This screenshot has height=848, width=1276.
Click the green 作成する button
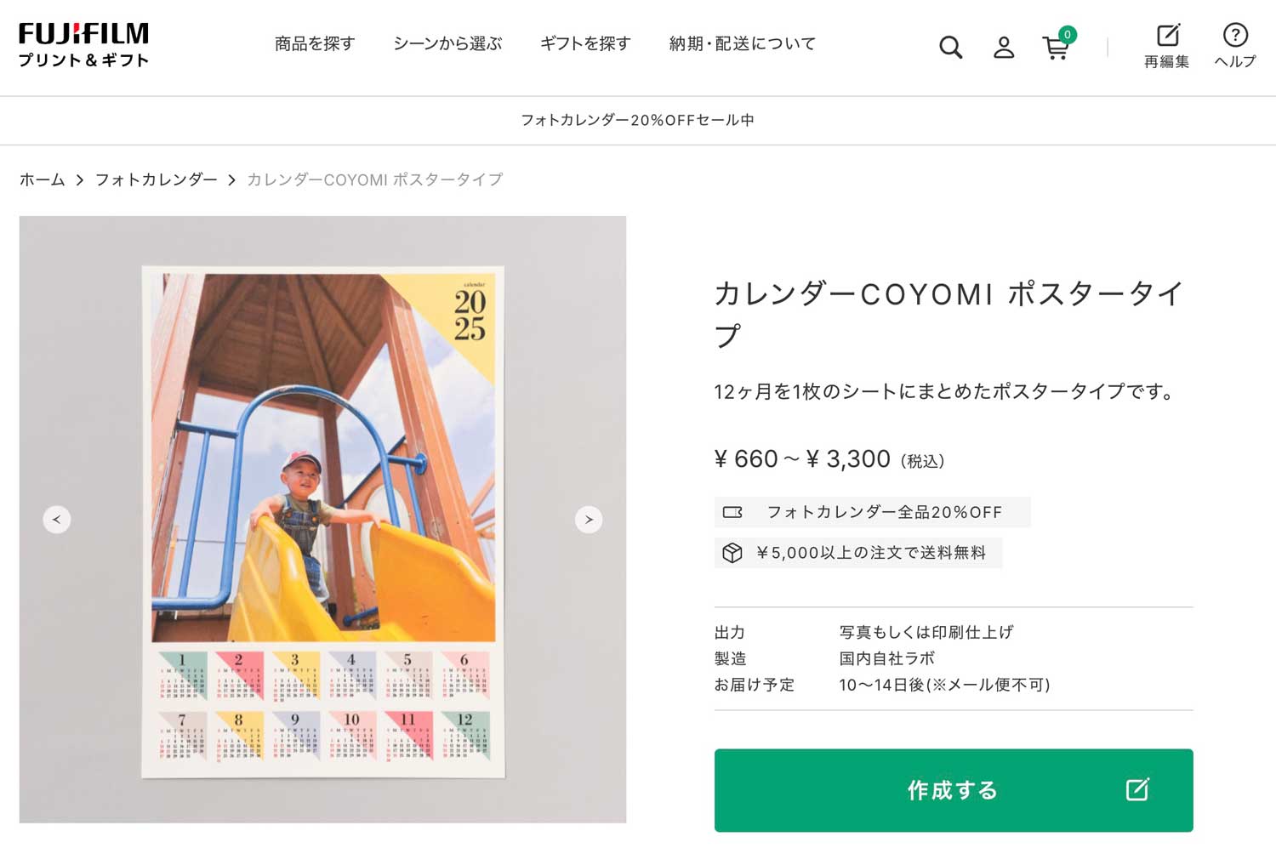(954, 790)
